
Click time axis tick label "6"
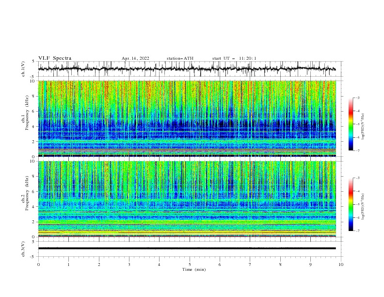pos(220,264)
